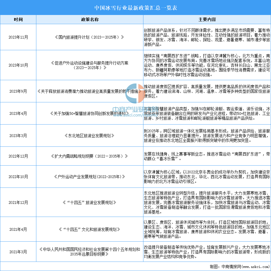Screen dimensions: 271x271
Task: Click content text starting 发展在线健身、线上赛事
Action: tap(207, 156)
